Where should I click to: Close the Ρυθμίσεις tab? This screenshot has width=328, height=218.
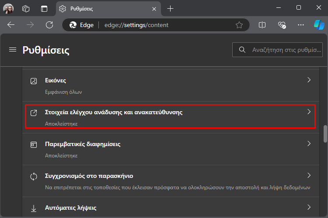154,9
